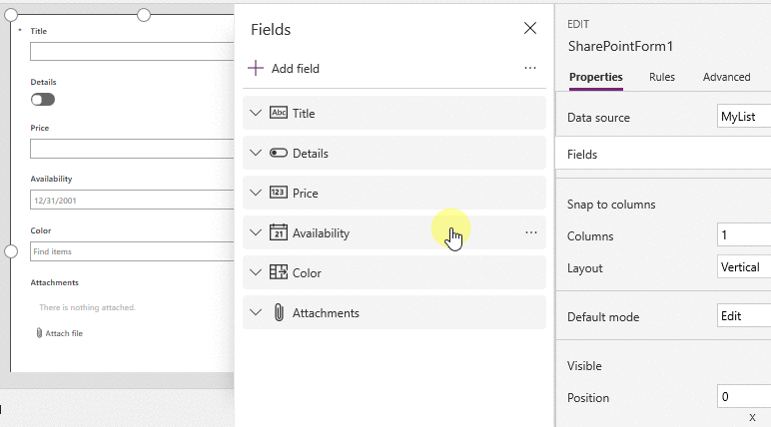Image resolution: width=771 pixels, height=427 pixels.
Task: Switch to the Advanced tab
Action: 726,77
